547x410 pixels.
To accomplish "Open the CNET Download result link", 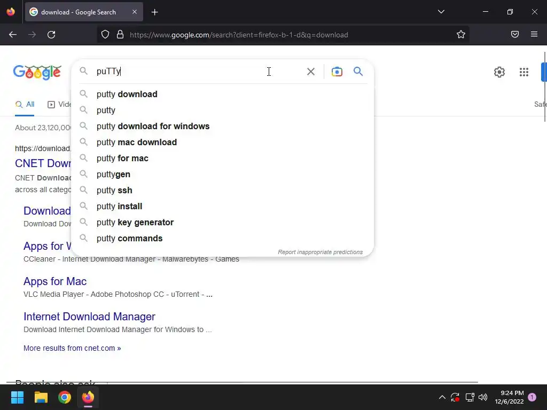I will coord(43,163).
